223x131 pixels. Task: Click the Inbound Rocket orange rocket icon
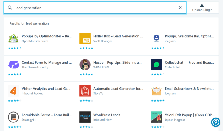(x=13, y=91)
